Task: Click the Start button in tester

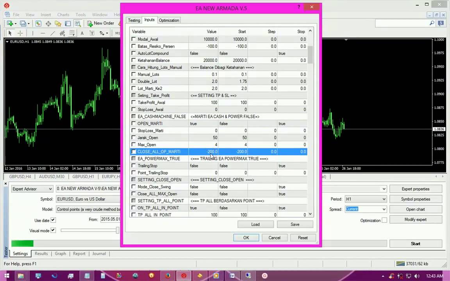Action: click(x=415, y=244)
